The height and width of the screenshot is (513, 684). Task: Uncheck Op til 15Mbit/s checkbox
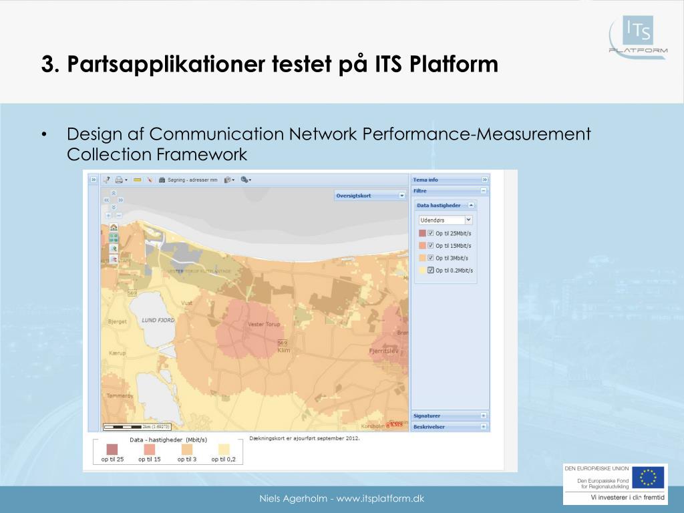point(431,245)
